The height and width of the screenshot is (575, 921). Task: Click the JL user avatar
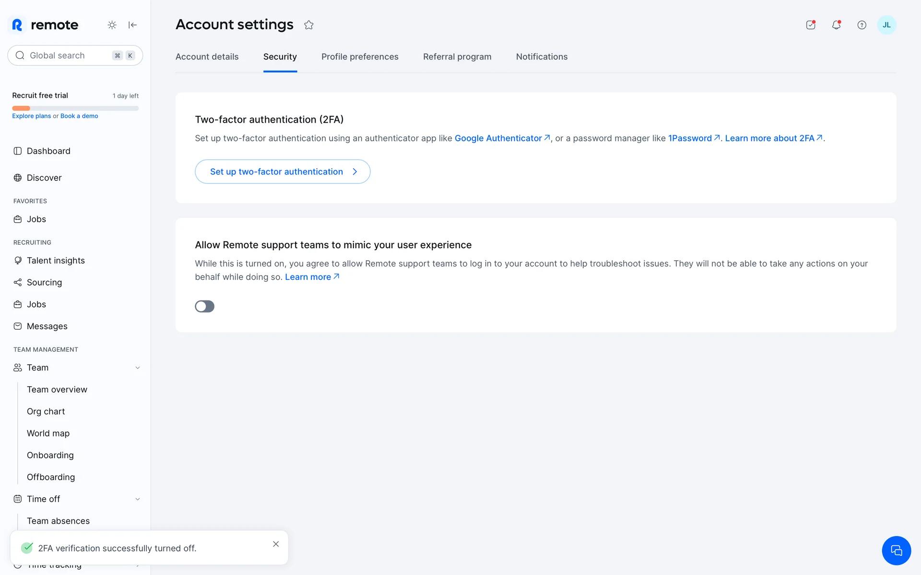pyautogui.click(x=886, y=25)
